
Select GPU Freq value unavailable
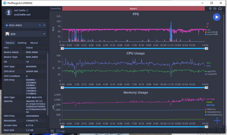pos(32,116)
